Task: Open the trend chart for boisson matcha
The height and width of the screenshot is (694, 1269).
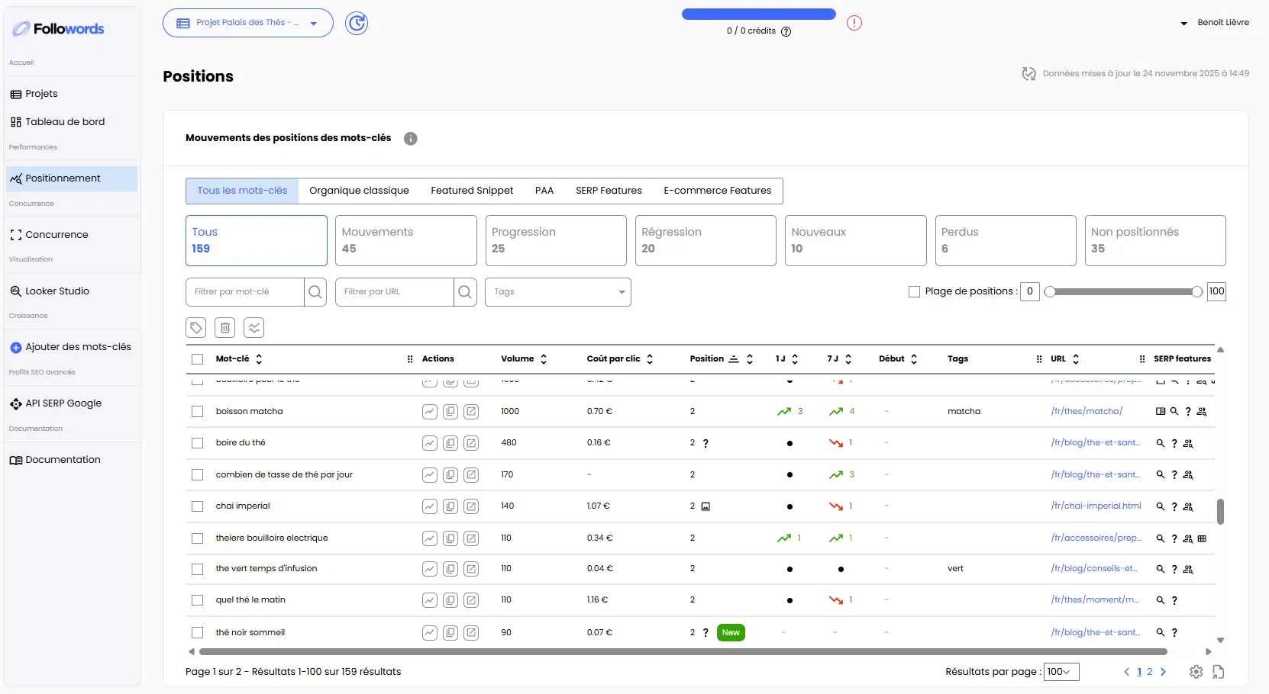Action: [x=429, y=411]
